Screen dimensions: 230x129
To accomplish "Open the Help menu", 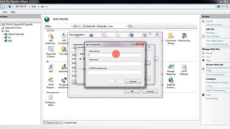I will (x=13, y=12).
